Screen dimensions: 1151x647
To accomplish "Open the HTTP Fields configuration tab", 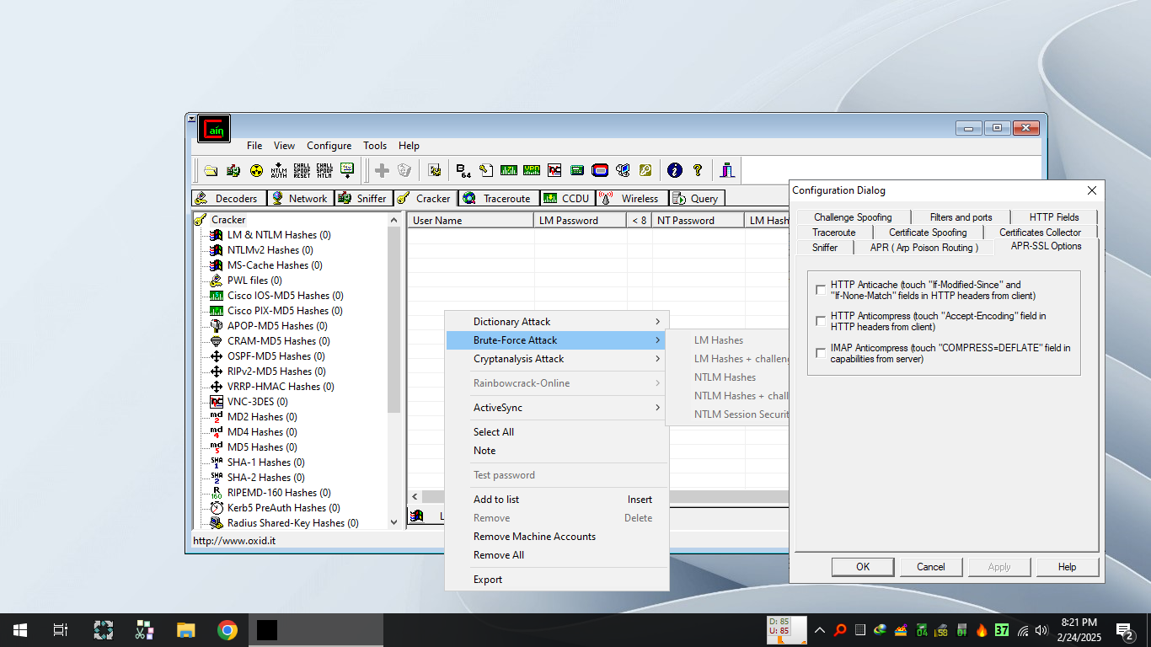I will coord(1053,217).
